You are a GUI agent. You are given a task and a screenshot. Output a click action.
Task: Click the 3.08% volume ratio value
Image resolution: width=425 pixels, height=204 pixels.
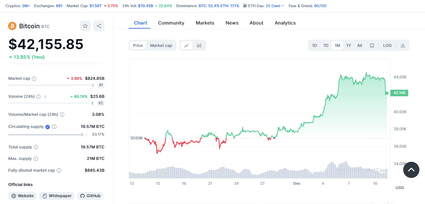tap(98, 115)
